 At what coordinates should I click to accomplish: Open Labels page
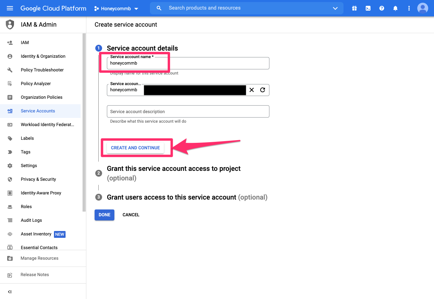tap(27, 138)
